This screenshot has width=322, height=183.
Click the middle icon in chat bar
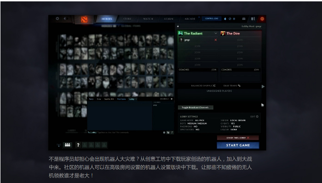pyautogui.click(x=168, y=133)
